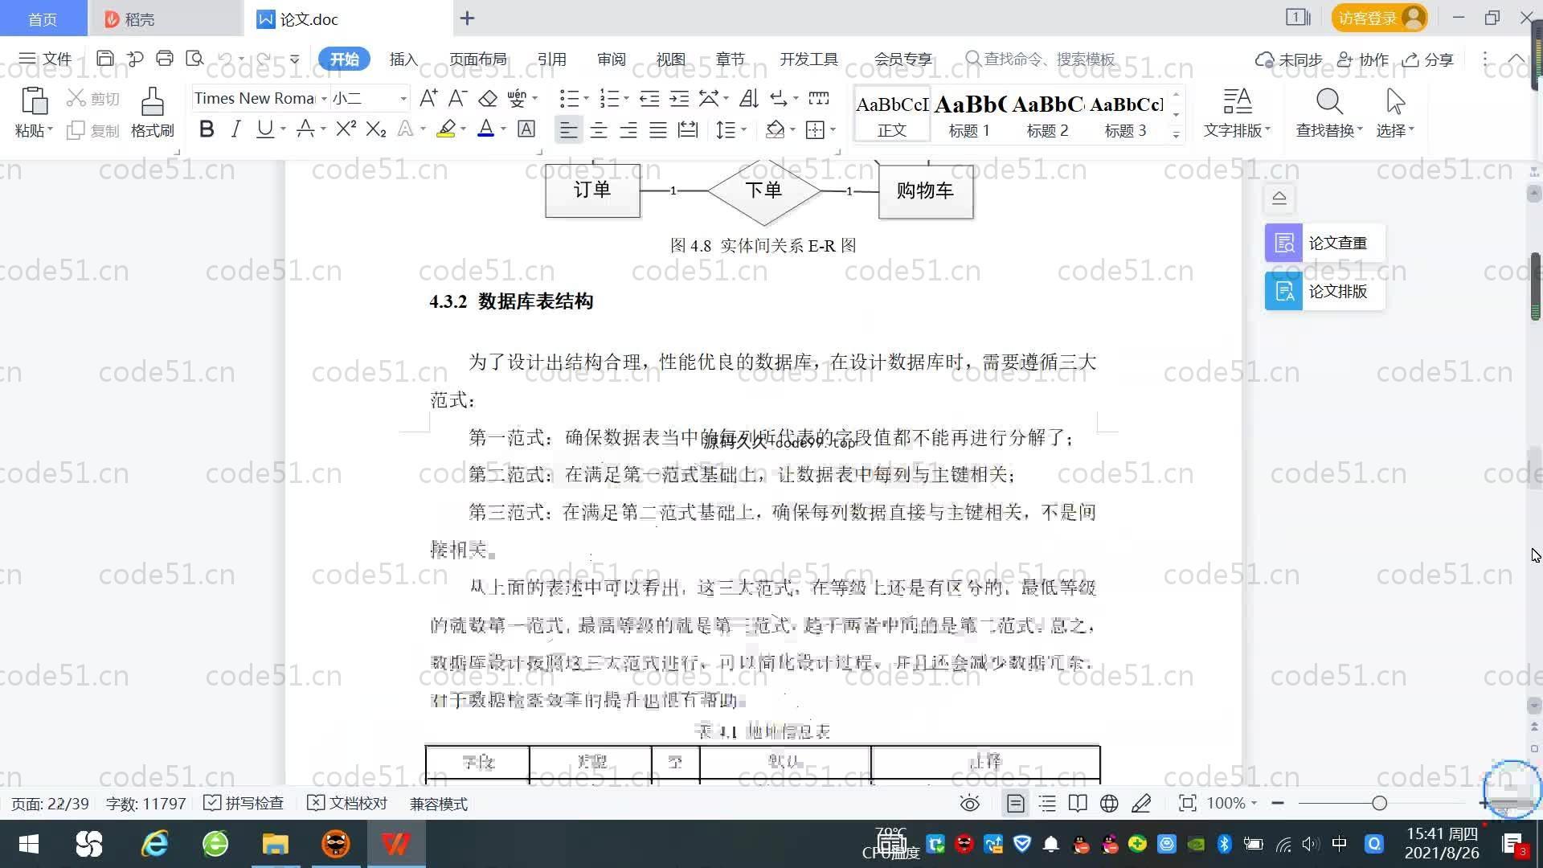The width and height of the screenshot is (1543, 868).
Task: Click the zoom slider handle
Action: coord(1380,803)
